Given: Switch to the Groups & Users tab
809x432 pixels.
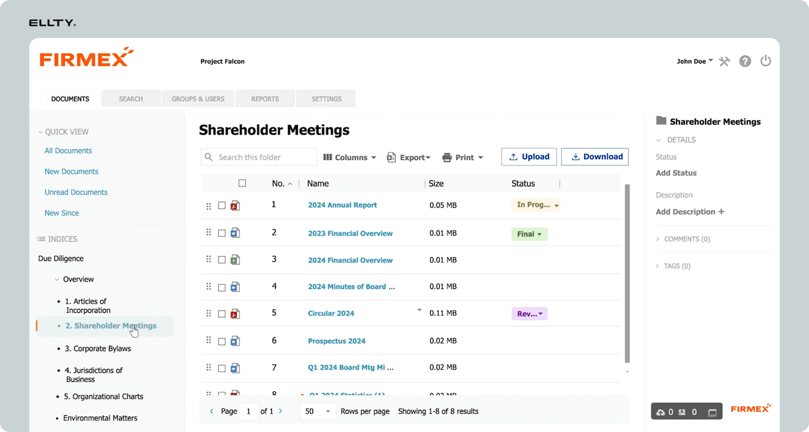Looking at the screenshot, I should click(x=198, y=99).
